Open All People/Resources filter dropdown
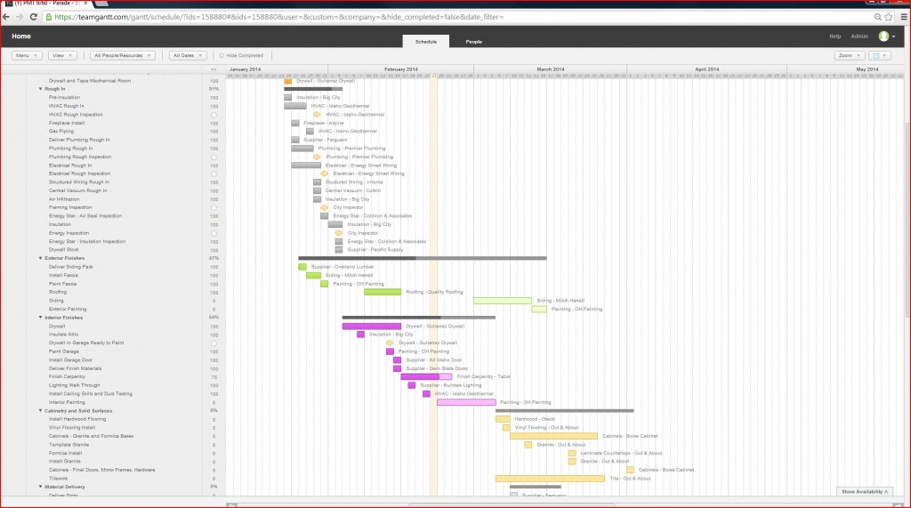Viewport: 911px width, 508px height. click(x=123, y=55)
